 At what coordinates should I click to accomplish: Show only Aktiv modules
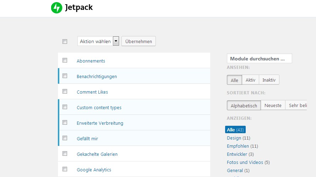(250, 80)
